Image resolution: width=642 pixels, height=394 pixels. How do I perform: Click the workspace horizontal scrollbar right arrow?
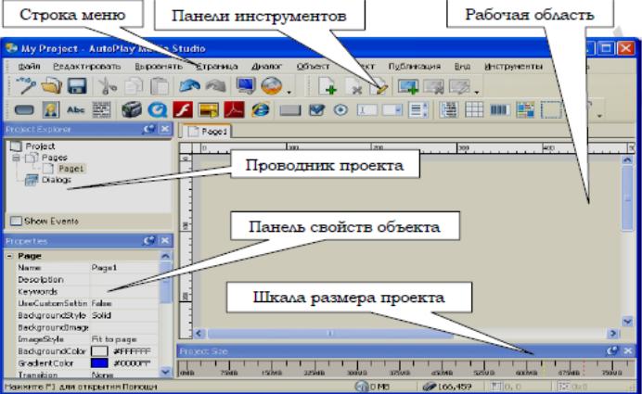click(x=612, y=334)
